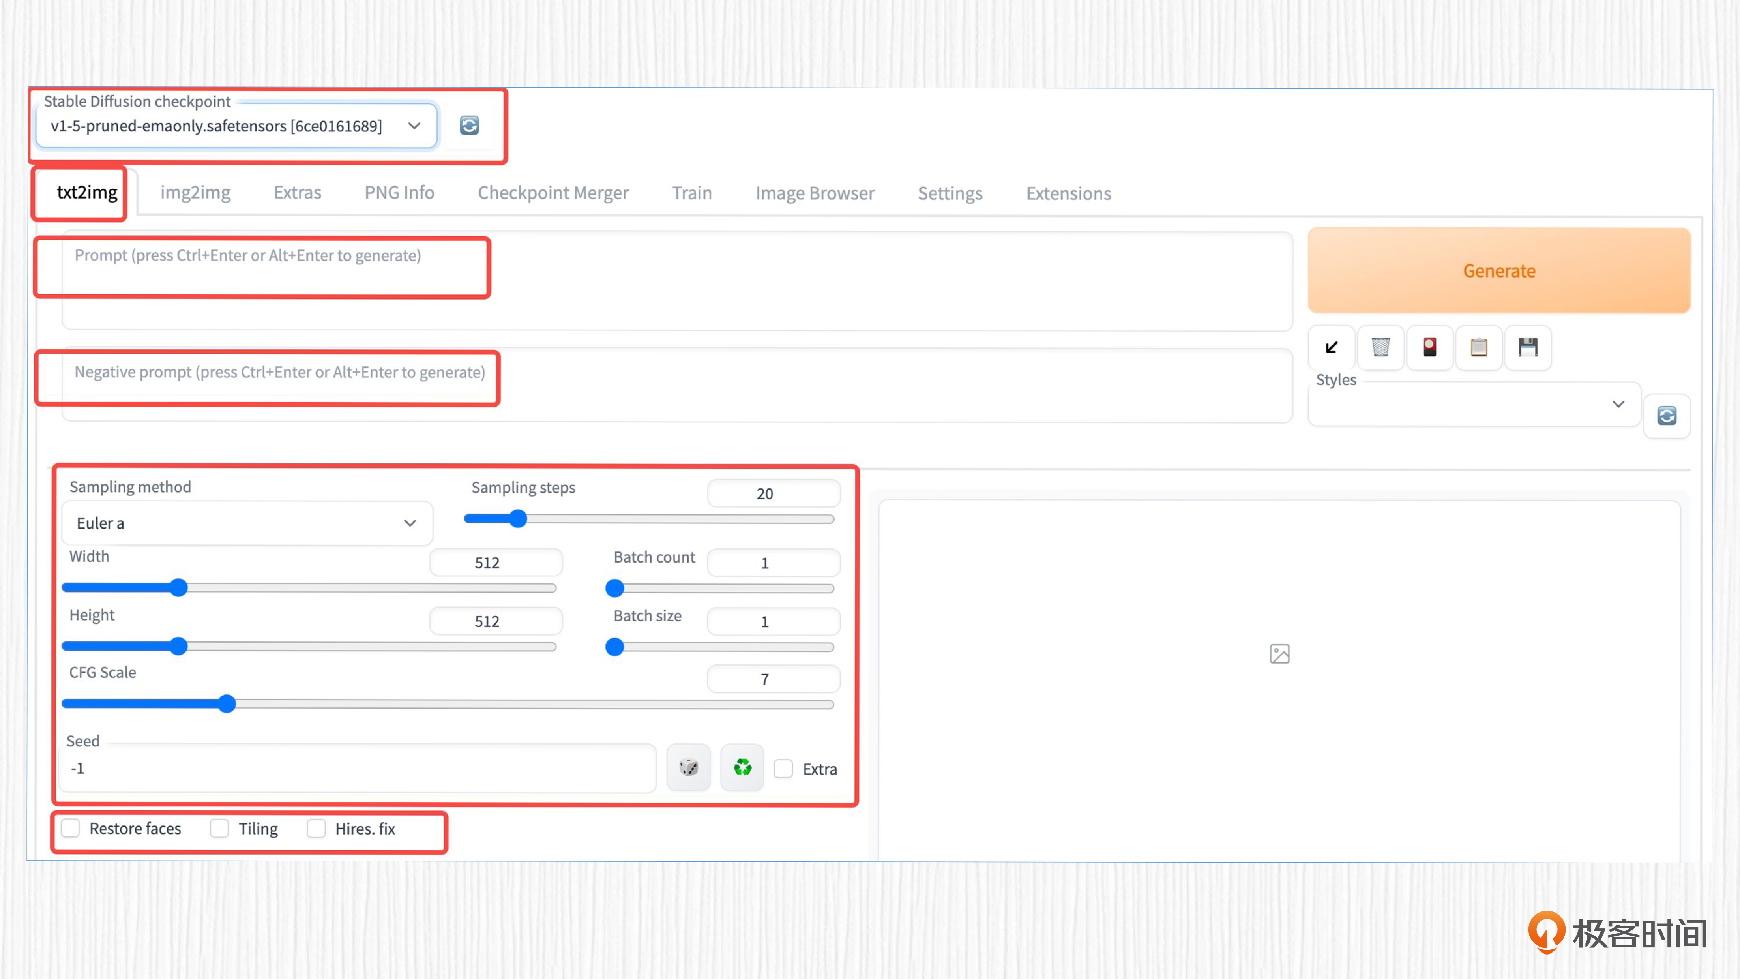Screen dimensions: 1740x979
Task: Enable the Hires. fix checkbox
Action: pos(316,828)
